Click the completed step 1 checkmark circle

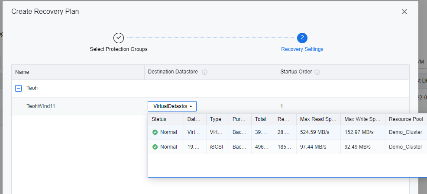click(119, 38)
